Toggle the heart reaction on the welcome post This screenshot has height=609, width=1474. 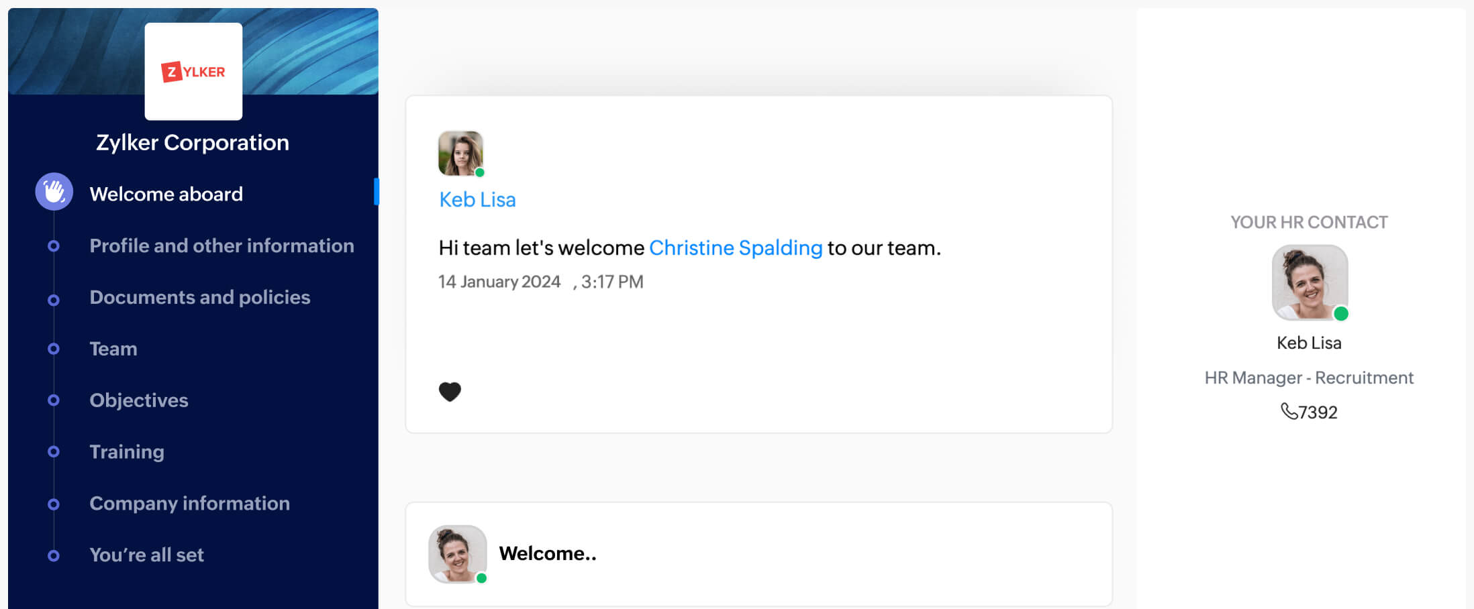point(450,390)
